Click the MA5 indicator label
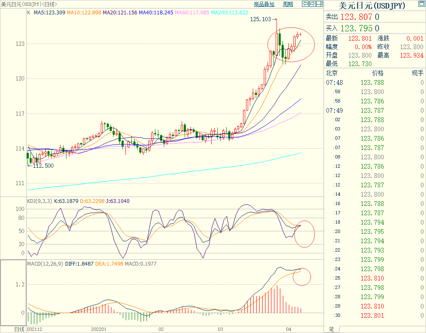Viewport: 426px width, 333px height. pyautogui.click(x=50, y=13)
